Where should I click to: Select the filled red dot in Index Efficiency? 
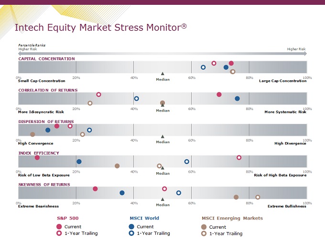[x=37, y=157]
